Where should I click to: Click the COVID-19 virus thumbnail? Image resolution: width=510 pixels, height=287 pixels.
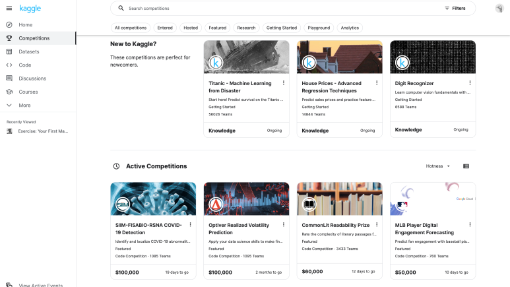pyautogui.click(x=153, y=199)
